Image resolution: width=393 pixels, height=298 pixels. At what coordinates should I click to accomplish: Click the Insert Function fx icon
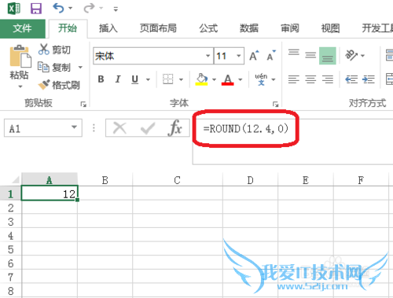175,128
